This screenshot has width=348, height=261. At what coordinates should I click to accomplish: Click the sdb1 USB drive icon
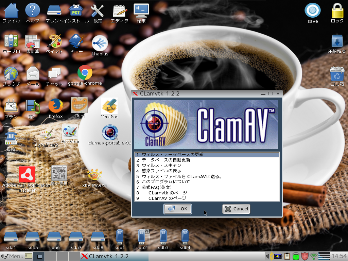(120, 237)
